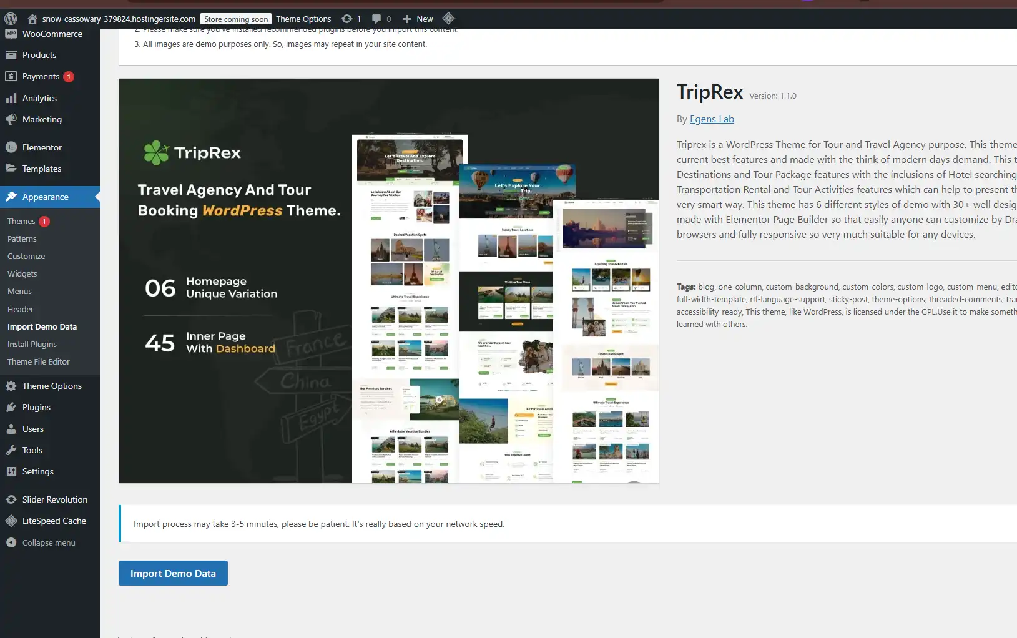Viewport: 1017px width, 638px height.
Task: Click the Plugins plug icon
Action: coord(11,407)
